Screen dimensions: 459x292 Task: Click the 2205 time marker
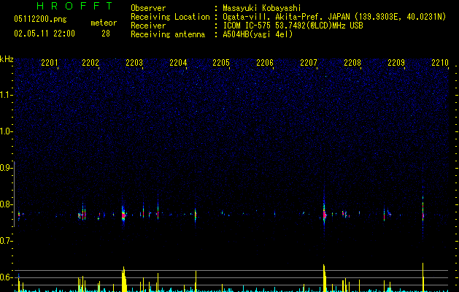click(221, 63)
